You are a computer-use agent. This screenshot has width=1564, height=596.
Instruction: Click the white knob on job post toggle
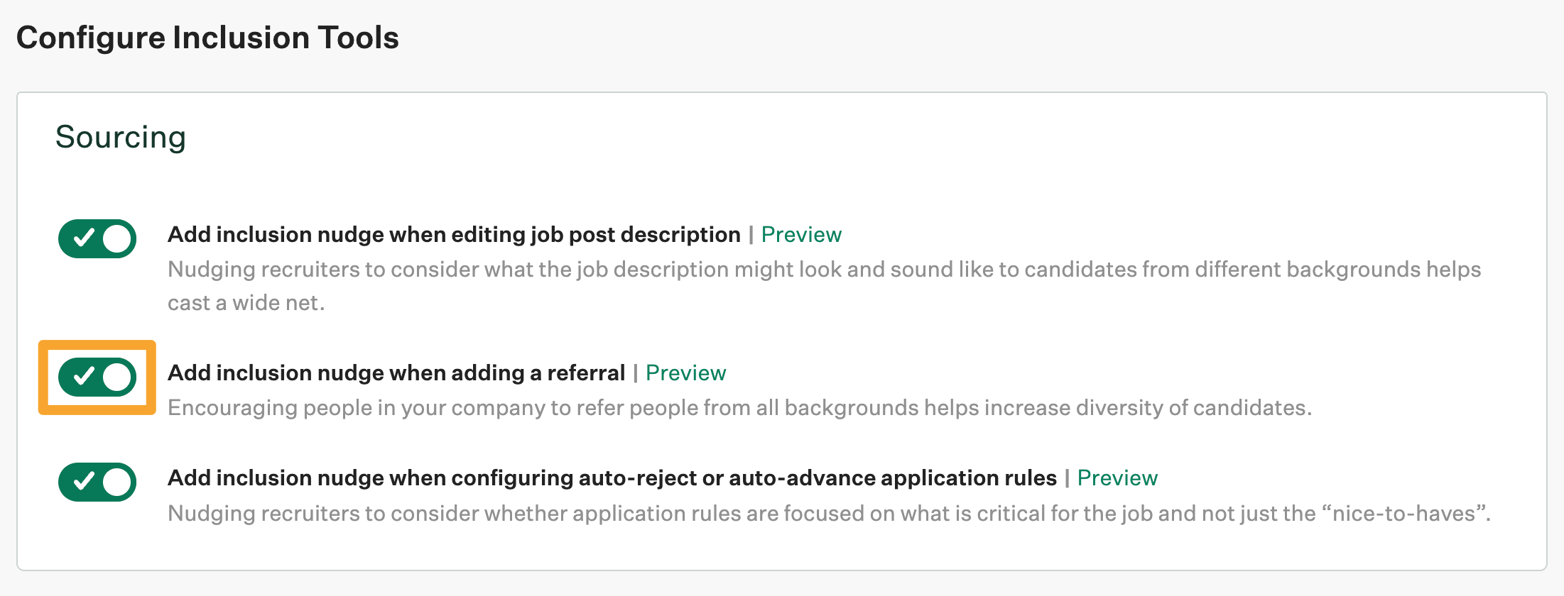pyautogui.click(x=117, y=238)
